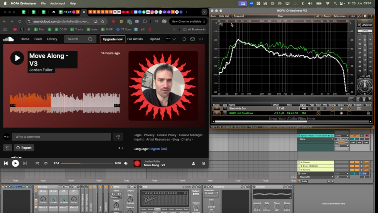Open the For Artists link
Screen dimensions: 378x213
pos(135,39)
